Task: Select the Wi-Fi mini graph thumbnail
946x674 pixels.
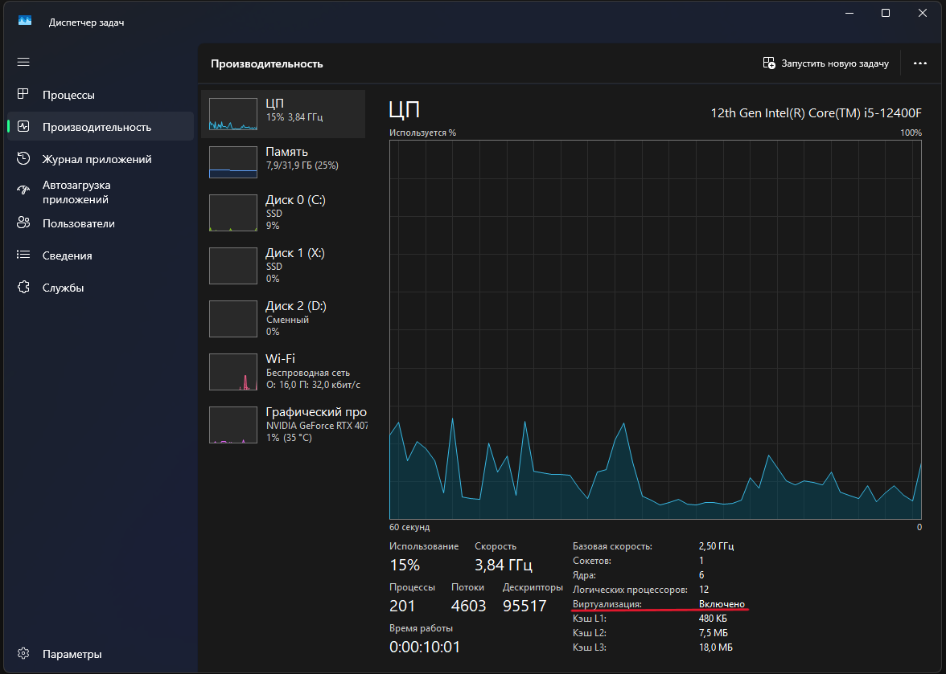Action: (233, 372)
